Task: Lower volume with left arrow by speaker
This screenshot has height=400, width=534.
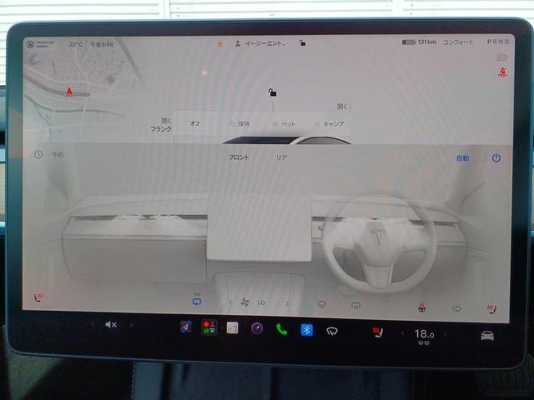Action: (x=92, y=324)
